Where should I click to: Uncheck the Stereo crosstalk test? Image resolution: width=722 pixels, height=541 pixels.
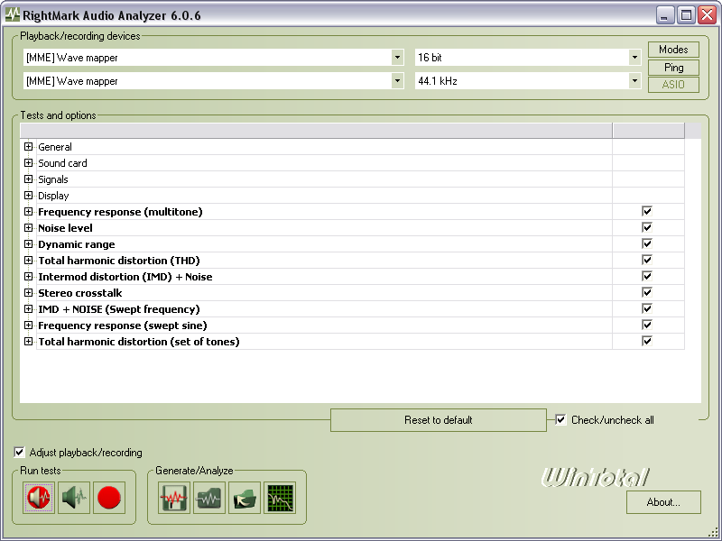click(x=647, y=292)
